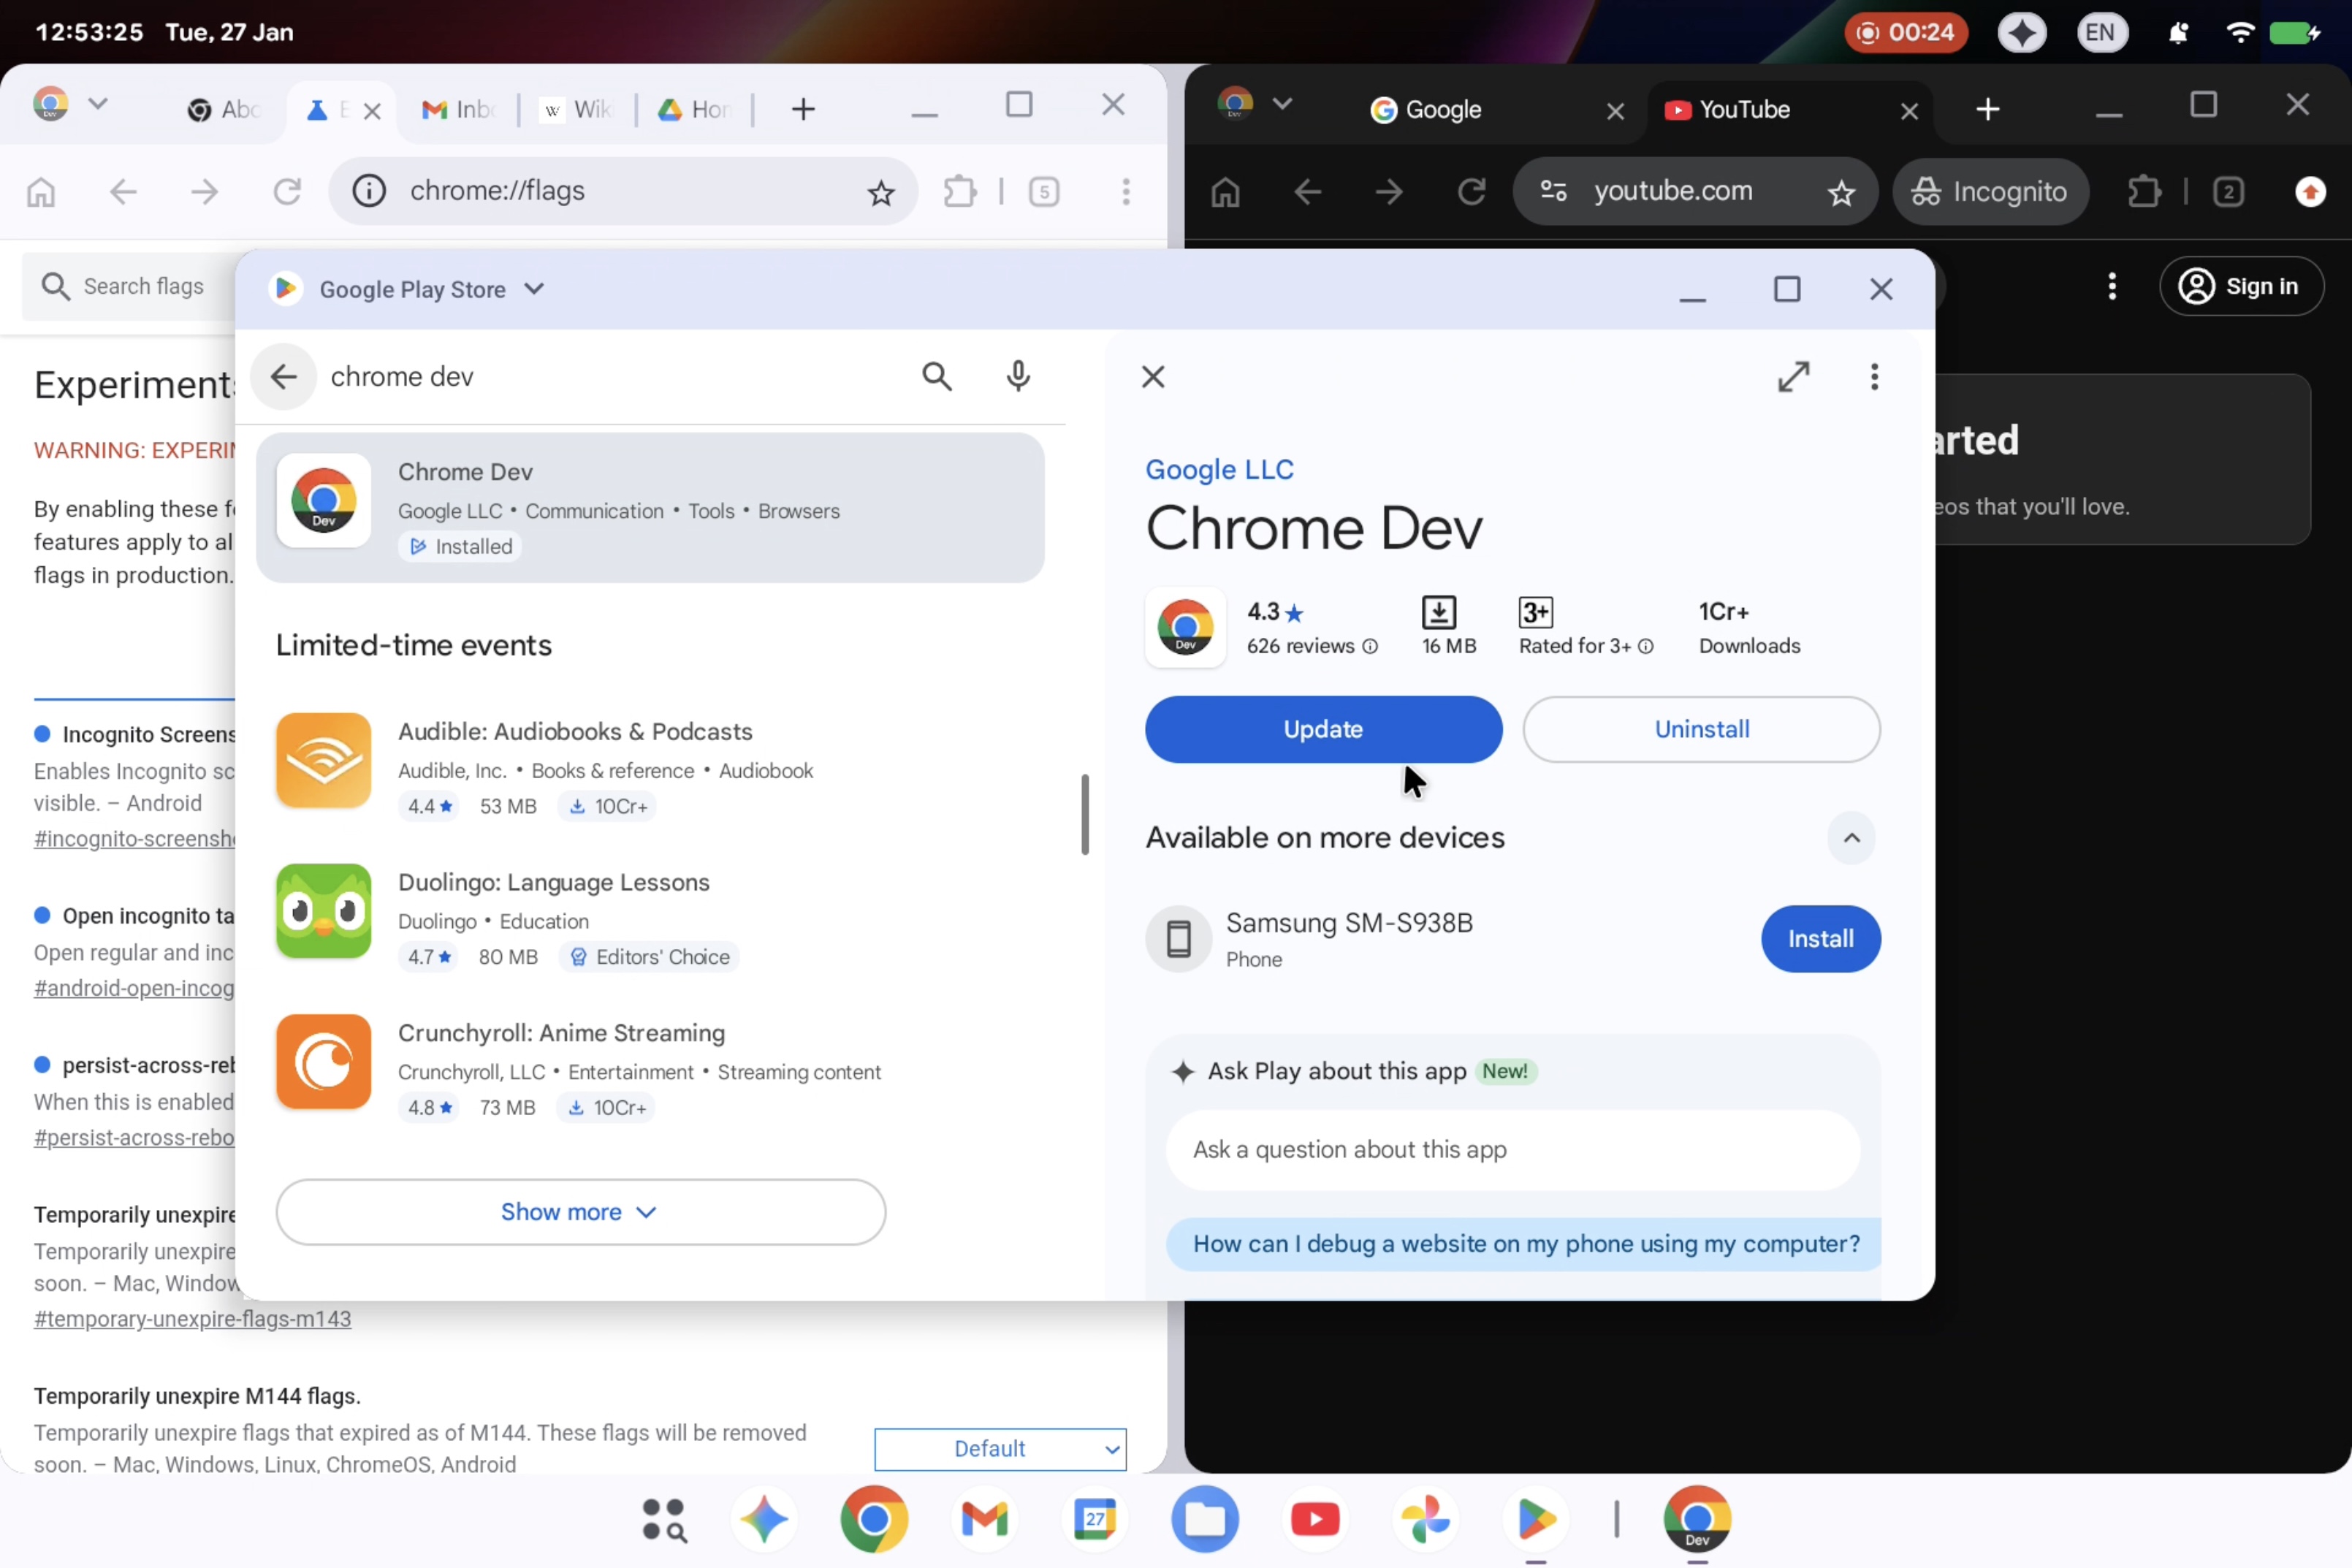The image size is (2352, 1568).
Task: Open the #temporary-unexpire-flags-m143 link
Action: [192, 1319]
